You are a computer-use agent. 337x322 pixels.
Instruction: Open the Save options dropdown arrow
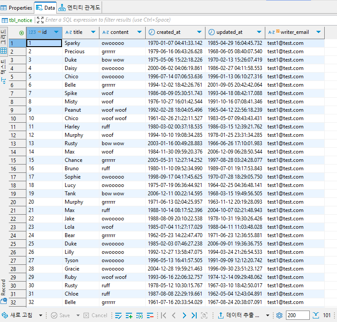click(x=78, y=315)
